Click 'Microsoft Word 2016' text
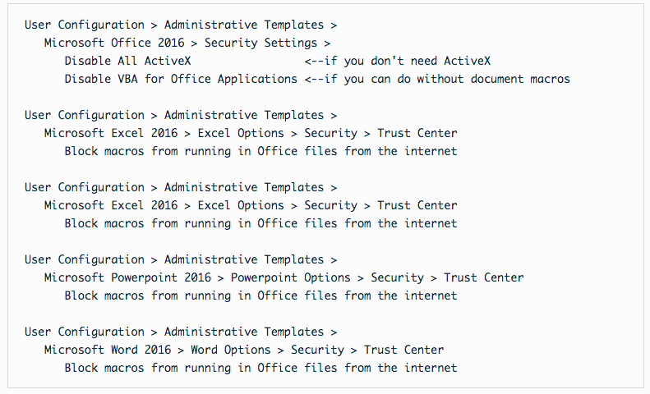The image size is (650, 394). (x=107, y=350)
